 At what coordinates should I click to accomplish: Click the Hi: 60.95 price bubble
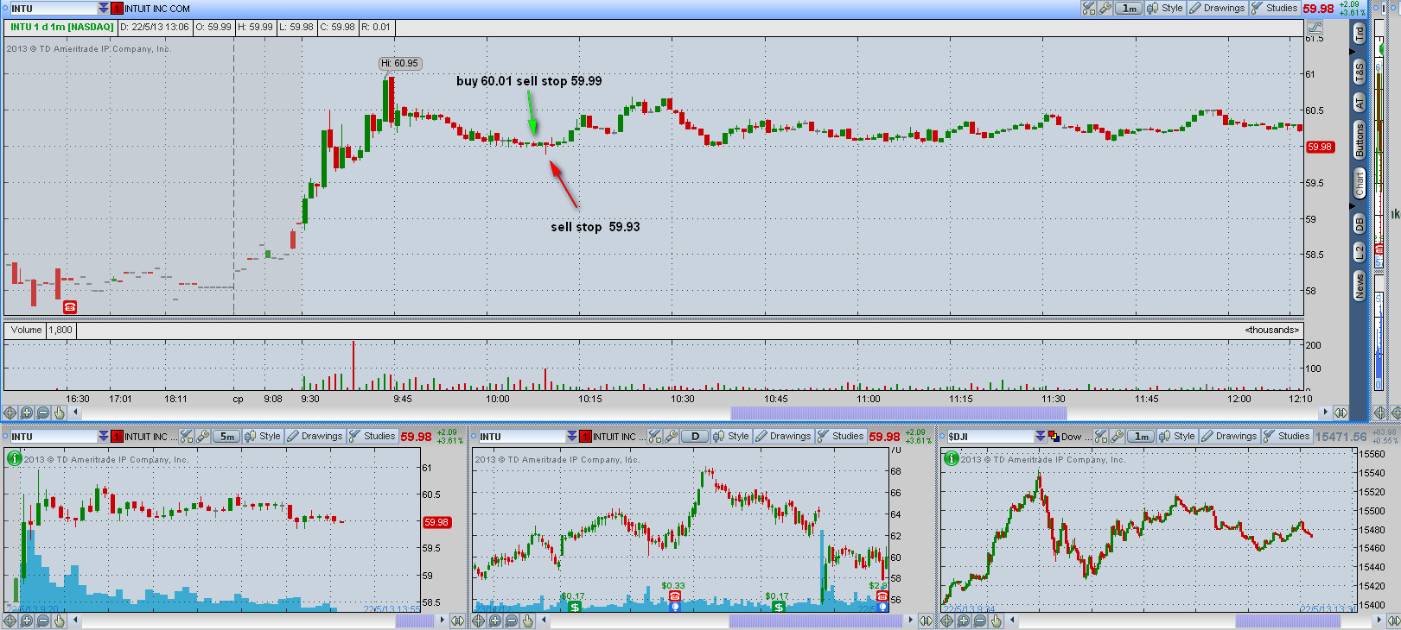(400, 63)
